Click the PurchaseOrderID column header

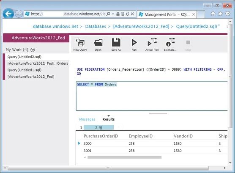tap(101, 136)
